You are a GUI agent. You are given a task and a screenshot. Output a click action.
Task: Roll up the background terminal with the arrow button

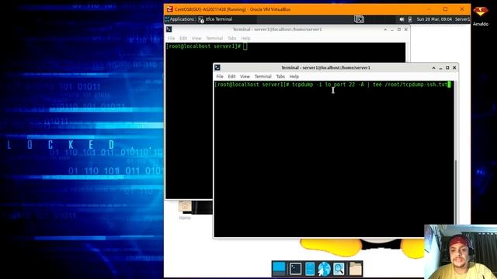(x=385, y=29)
